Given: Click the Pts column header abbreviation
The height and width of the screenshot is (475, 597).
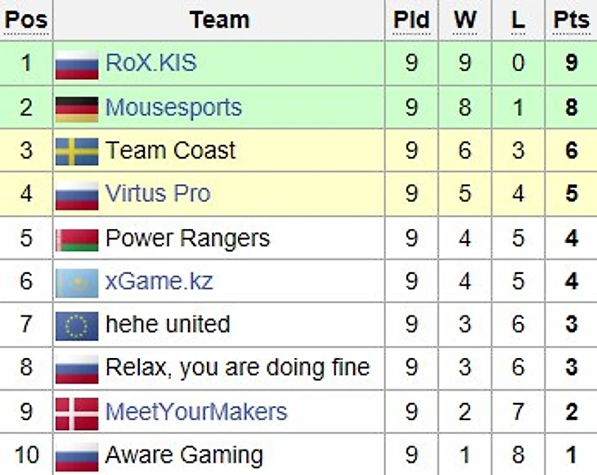Looking at the screenshot, I should pos(571,20).
